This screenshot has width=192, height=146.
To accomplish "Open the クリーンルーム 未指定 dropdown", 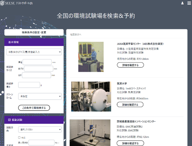I will (x=40, y=96).
